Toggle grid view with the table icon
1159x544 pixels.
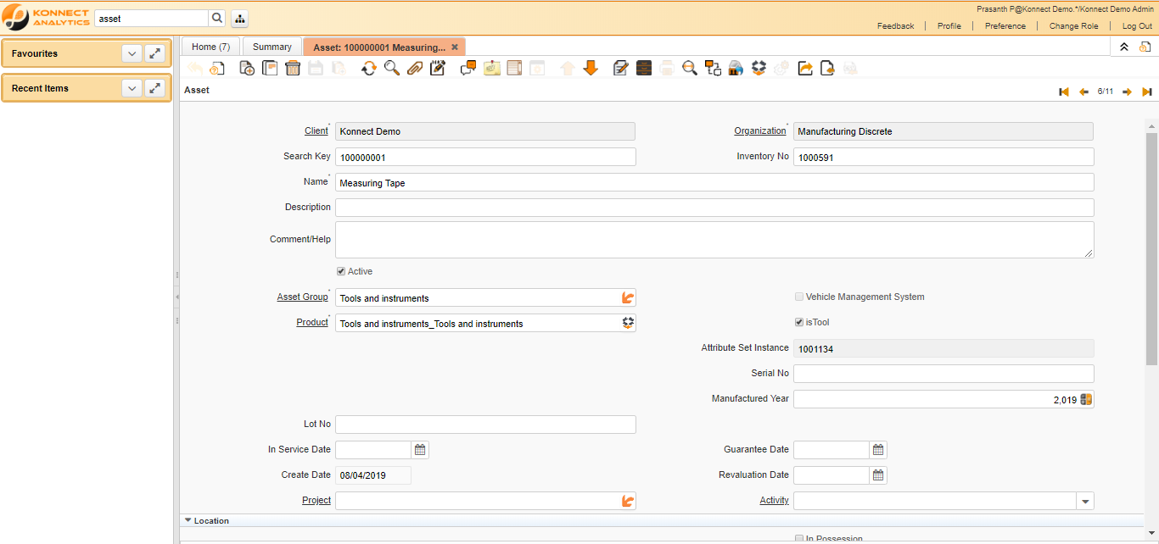click(x=514, y=68)
